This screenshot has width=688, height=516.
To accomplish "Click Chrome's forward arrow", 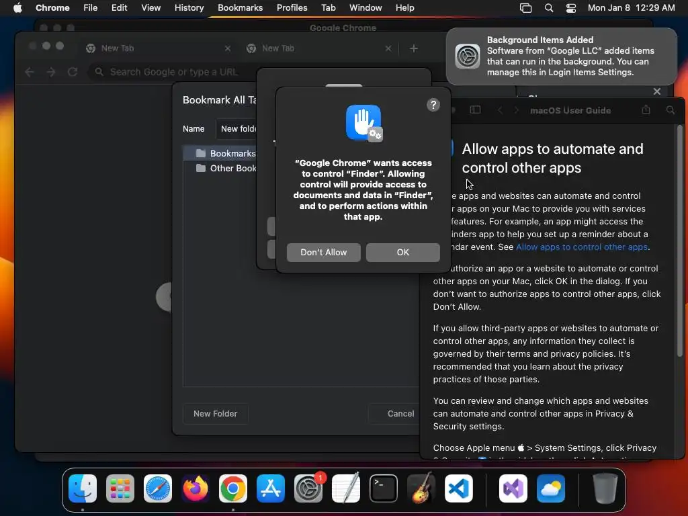I will coord(51,72).
